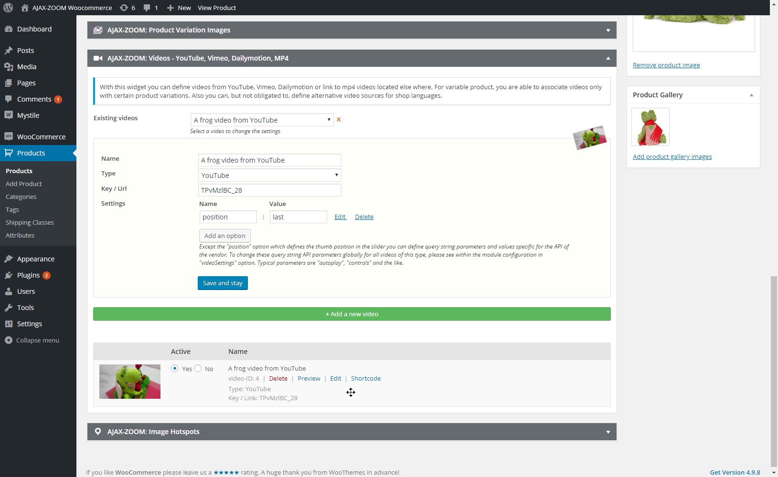This screenshot has width=778, height=477.
Task: Open the Add Product submenu item
Action: click(x=24, y=184)
